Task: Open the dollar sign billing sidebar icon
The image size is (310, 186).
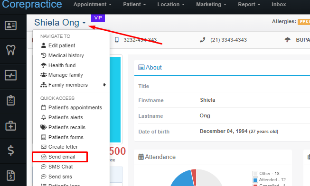Action: tap(10, 151)
